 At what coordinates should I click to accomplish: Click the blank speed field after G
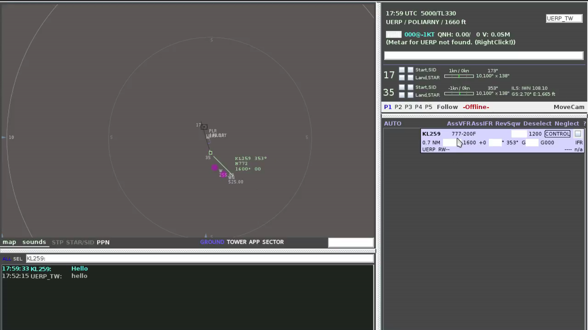(x=532, y=143)
